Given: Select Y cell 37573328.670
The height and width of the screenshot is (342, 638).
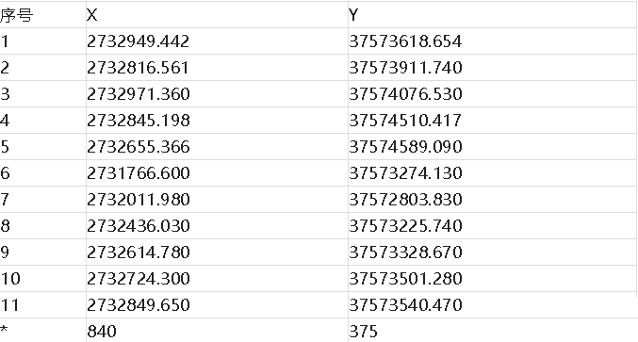Looking at the screenshot, I should (493, 252).
